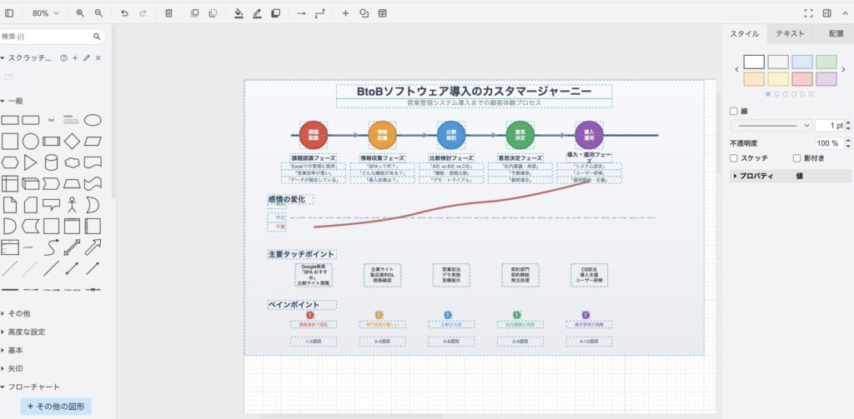The width and height of the screenshot is (854, 419).
Task: Click the fullscreen icon at top right
Action: pos(808,13)
